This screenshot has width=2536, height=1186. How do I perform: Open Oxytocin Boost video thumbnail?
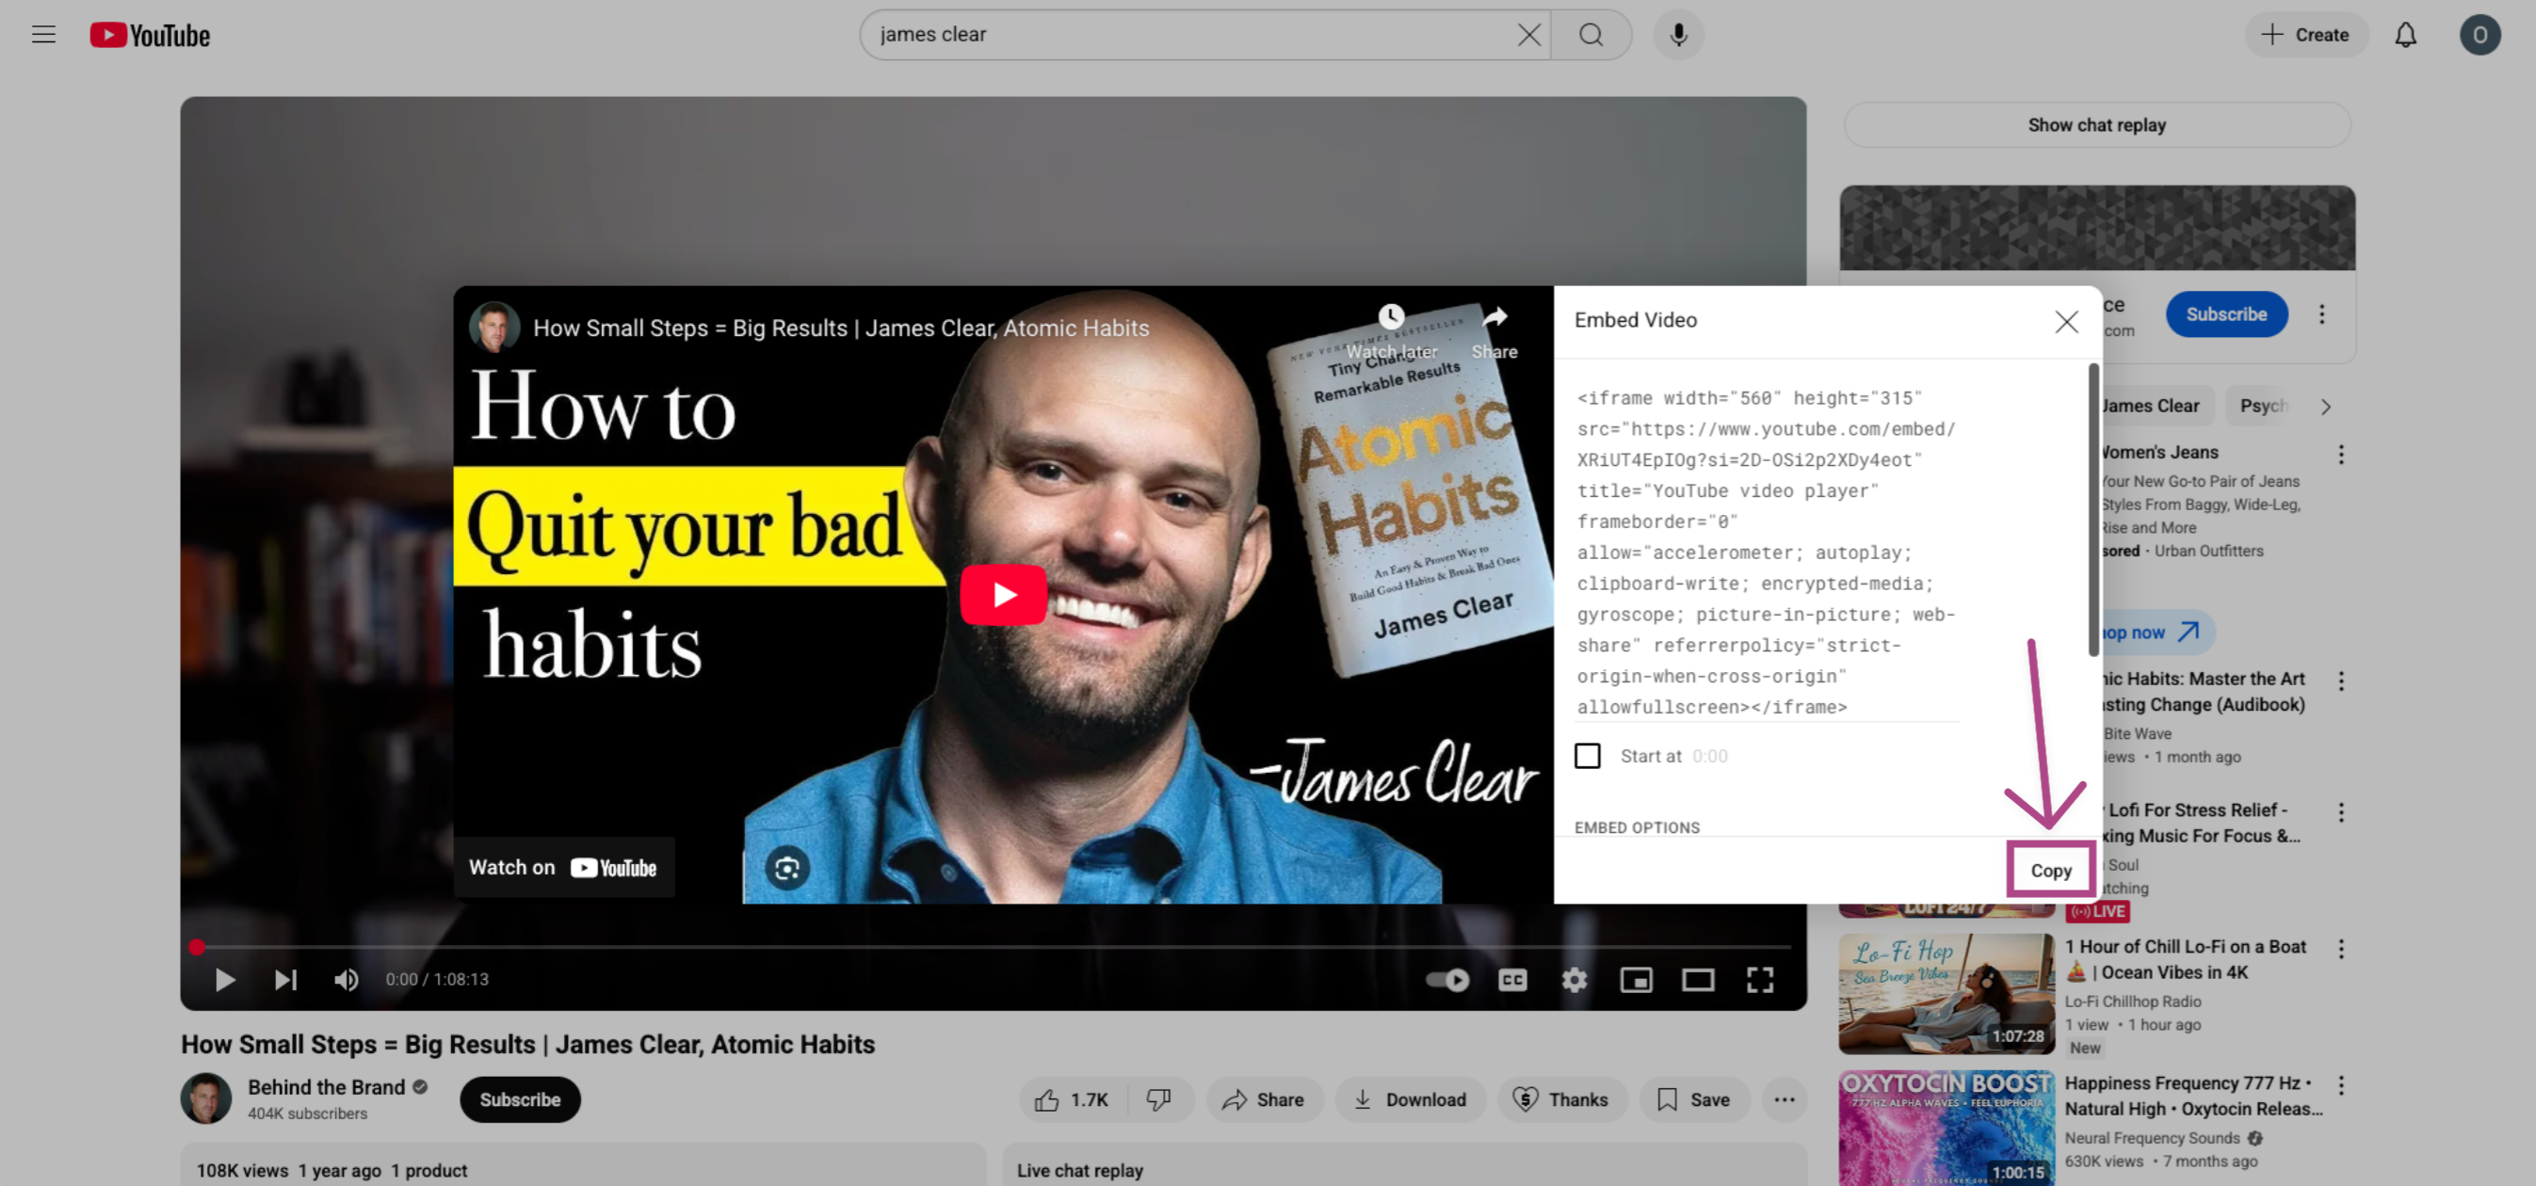point(1946,1128)
